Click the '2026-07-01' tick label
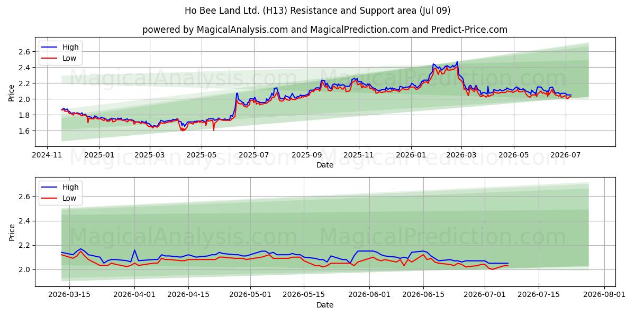This screenshot has width=635, height=317. click(x=485, y=295)
